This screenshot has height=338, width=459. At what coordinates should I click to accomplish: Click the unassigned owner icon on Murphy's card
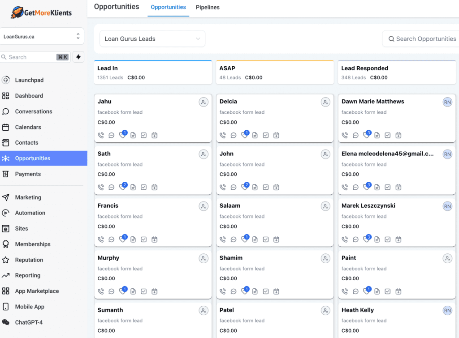(204, 258)
